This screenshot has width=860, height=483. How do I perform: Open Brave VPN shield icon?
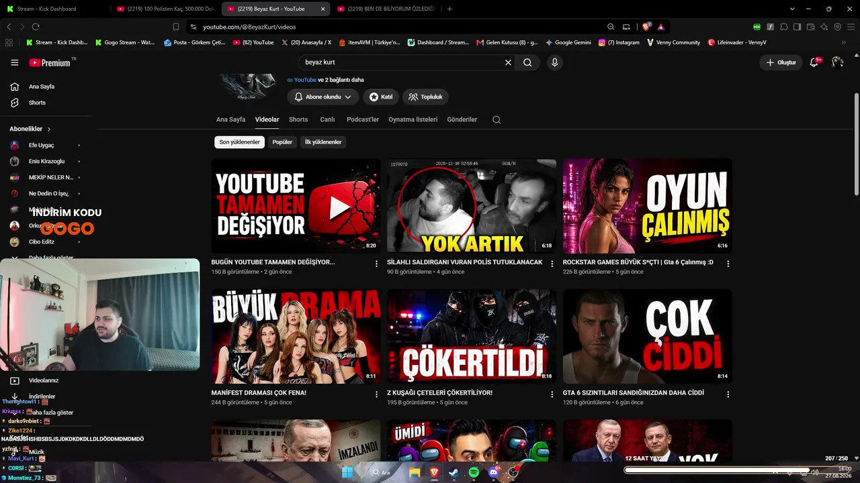pos(837,27)
